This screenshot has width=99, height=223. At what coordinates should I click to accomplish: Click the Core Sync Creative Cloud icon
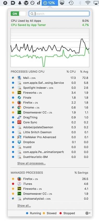19,122
